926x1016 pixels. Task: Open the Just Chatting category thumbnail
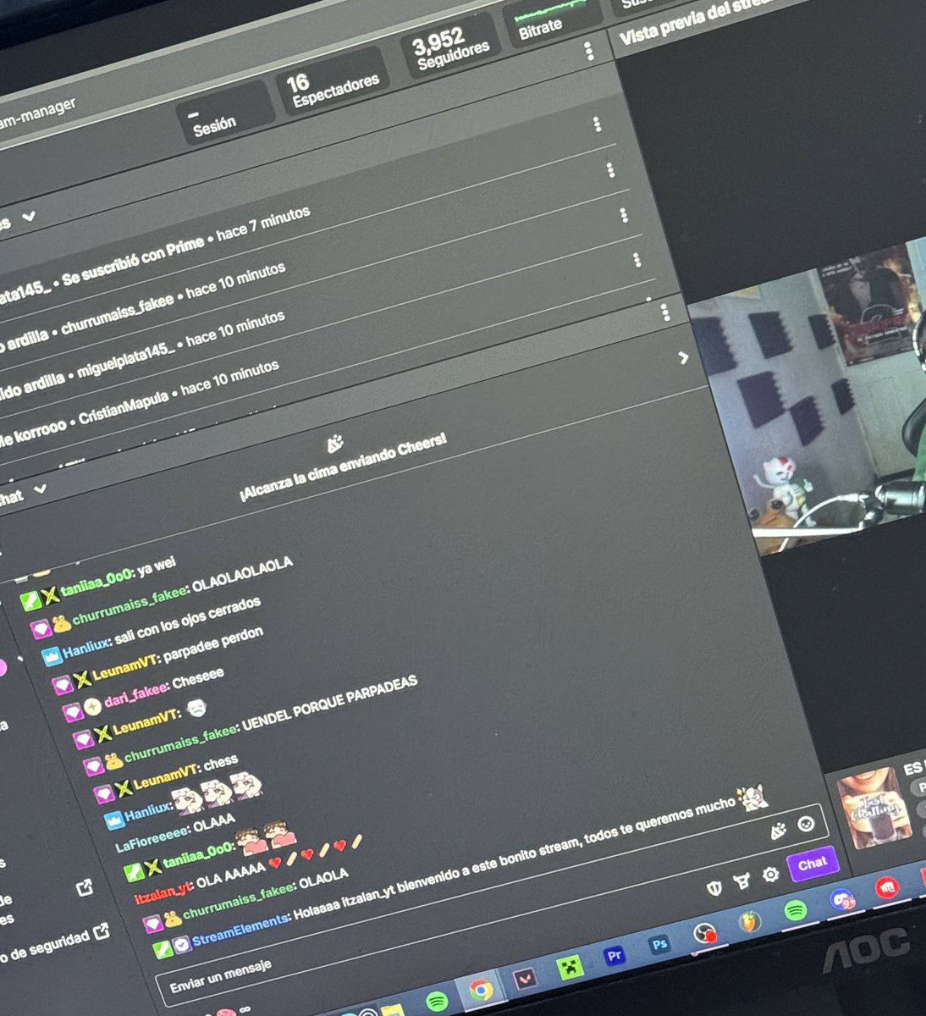874,810
